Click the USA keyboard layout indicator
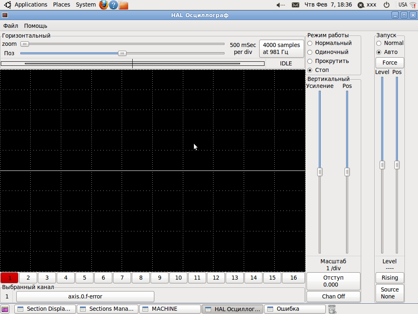This screenshot has width=418, height=314. pyautogui.click(x=402, y=5)
